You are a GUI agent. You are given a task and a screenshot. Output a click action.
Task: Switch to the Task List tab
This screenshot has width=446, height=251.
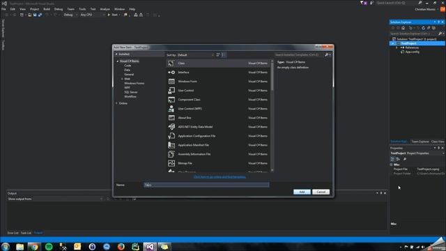[26, 233]
